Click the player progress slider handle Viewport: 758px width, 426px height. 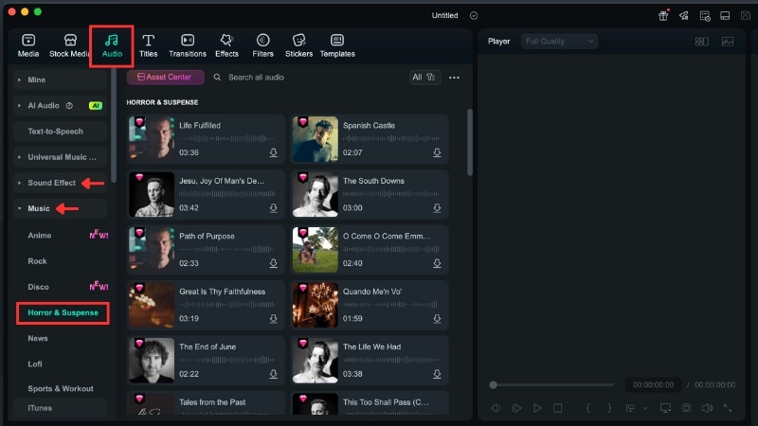coord(493,385)
